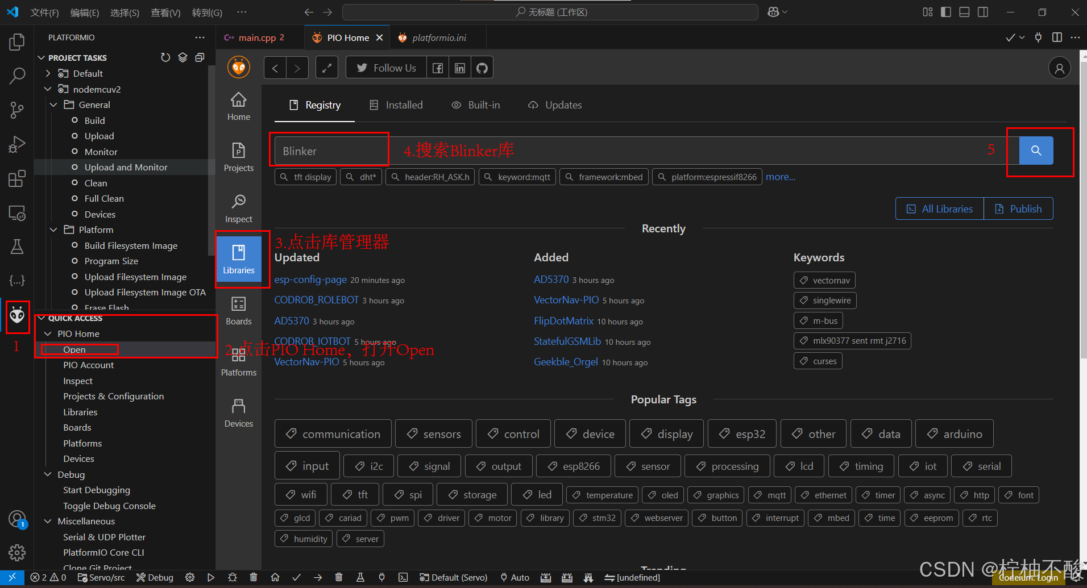
Task: Refresh the Project Tasks list
Action: pos(165,57)
